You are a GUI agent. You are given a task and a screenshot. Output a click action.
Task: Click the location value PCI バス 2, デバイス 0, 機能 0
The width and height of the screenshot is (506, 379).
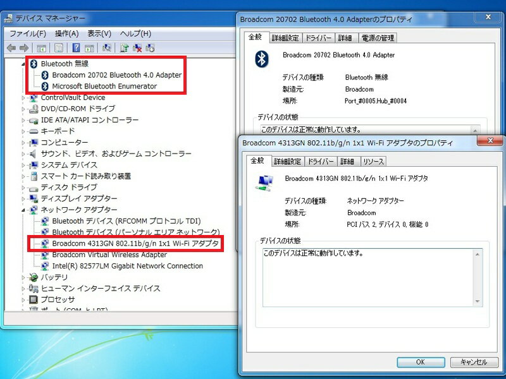[388, 225]
